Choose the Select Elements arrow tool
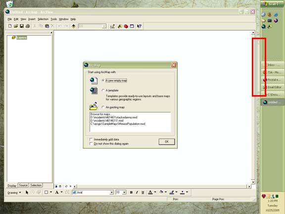285x214 pixels. [27, 192]
